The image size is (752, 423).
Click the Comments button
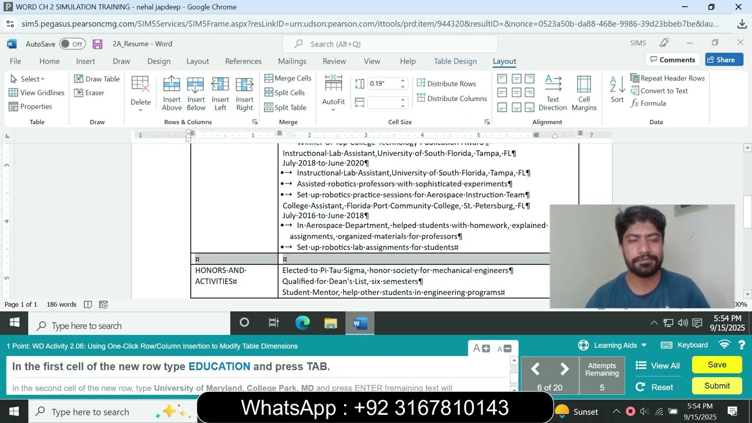673,60
